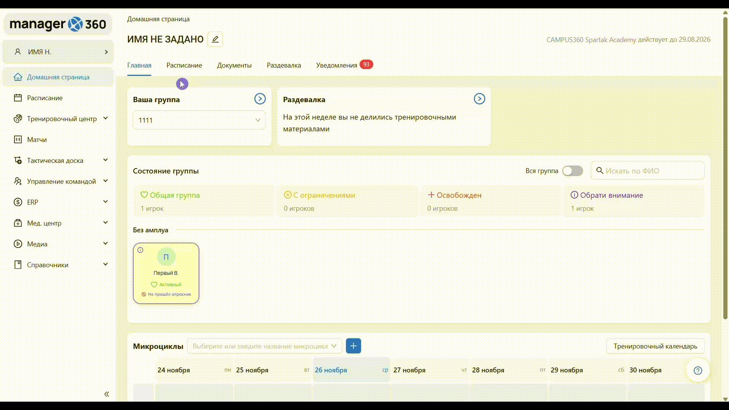Open Ваша группа arrow circle icon
The image size is (729, 410).
click(260, 99)
